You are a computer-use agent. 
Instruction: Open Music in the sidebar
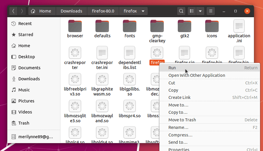[34, 90]
